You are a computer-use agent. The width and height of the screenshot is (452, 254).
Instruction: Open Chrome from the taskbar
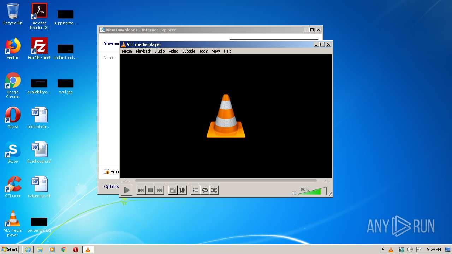tap(64, 249)
